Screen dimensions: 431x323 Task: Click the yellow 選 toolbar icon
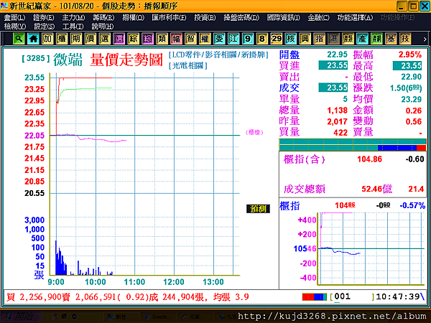pos(105,39)
